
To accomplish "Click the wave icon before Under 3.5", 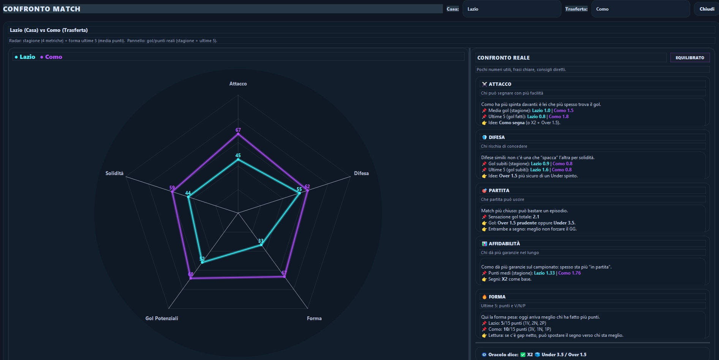I will 537,355.
